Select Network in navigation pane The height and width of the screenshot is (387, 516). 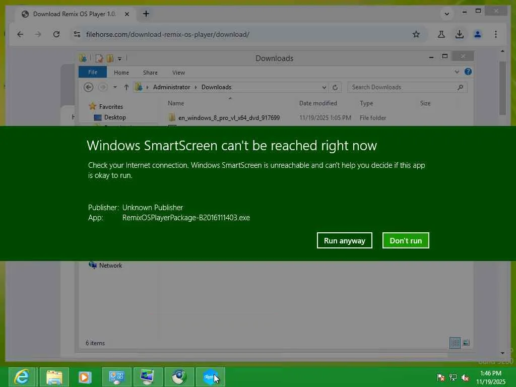(110, 265)
